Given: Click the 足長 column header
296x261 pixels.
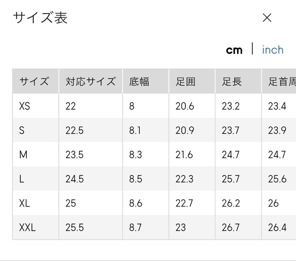Looking at the screenshot, I should click(232, 82).
